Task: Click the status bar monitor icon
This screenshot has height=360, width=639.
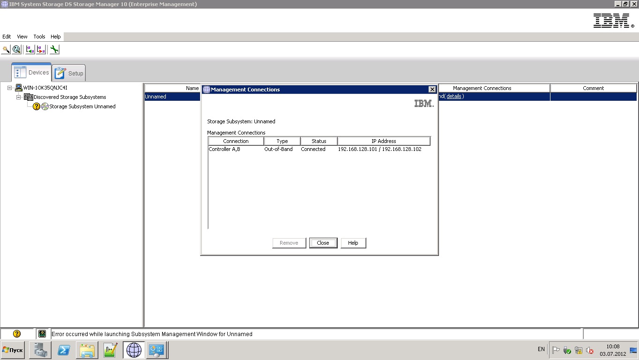Action: pyautogui.click(x=42, y=334)
